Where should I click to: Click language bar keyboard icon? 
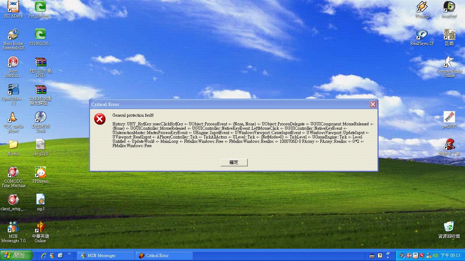372,256
